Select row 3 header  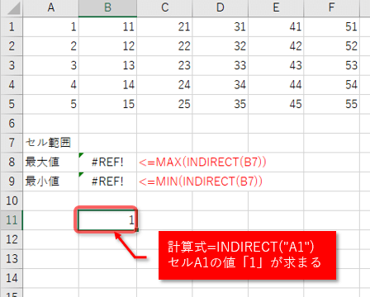coord(12,65)
